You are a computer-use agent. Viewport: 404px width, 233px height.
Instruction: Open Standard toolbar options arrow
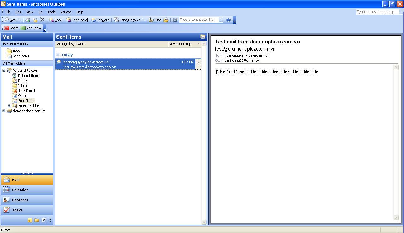(235, 21)
